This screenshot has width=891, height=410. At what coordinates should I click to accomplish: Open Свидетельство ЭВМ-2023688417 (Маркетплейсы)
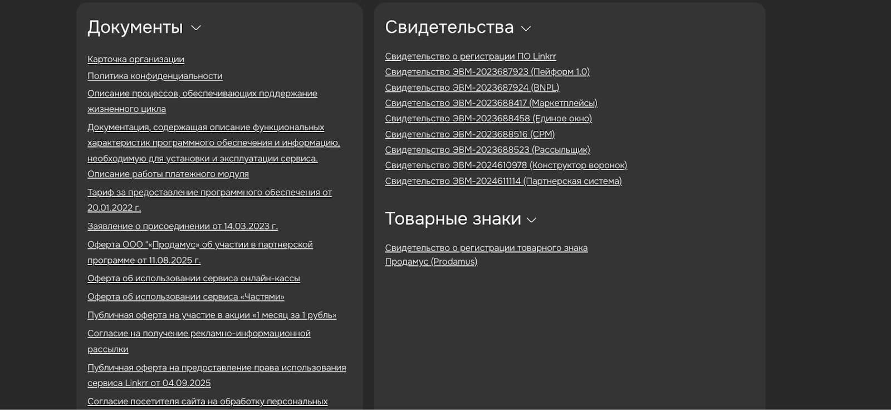491,103
